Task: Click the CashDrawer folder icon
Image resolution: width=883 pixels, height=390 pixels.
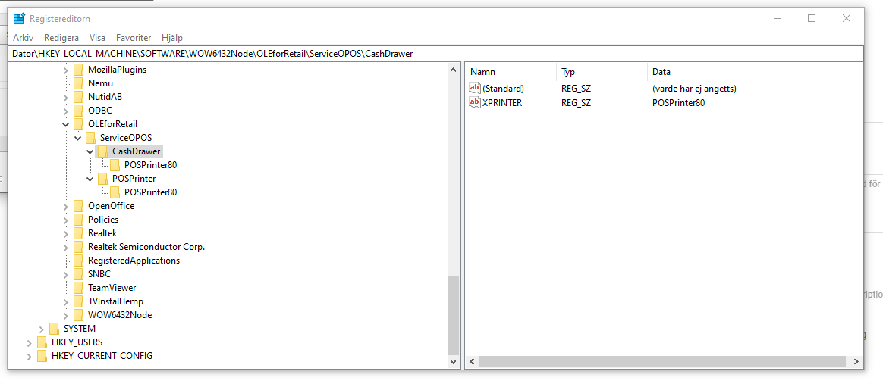Action: (x=103, y=151)
